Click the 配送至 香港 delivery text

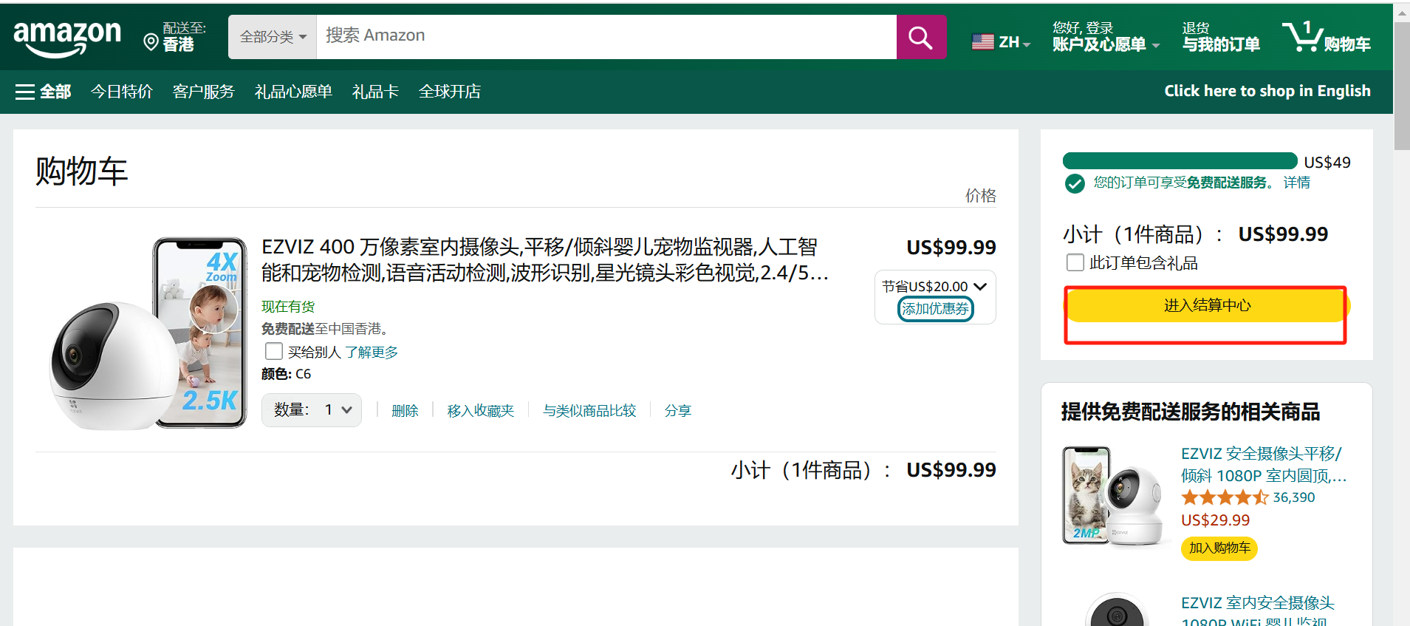click(x=184, y=37)
